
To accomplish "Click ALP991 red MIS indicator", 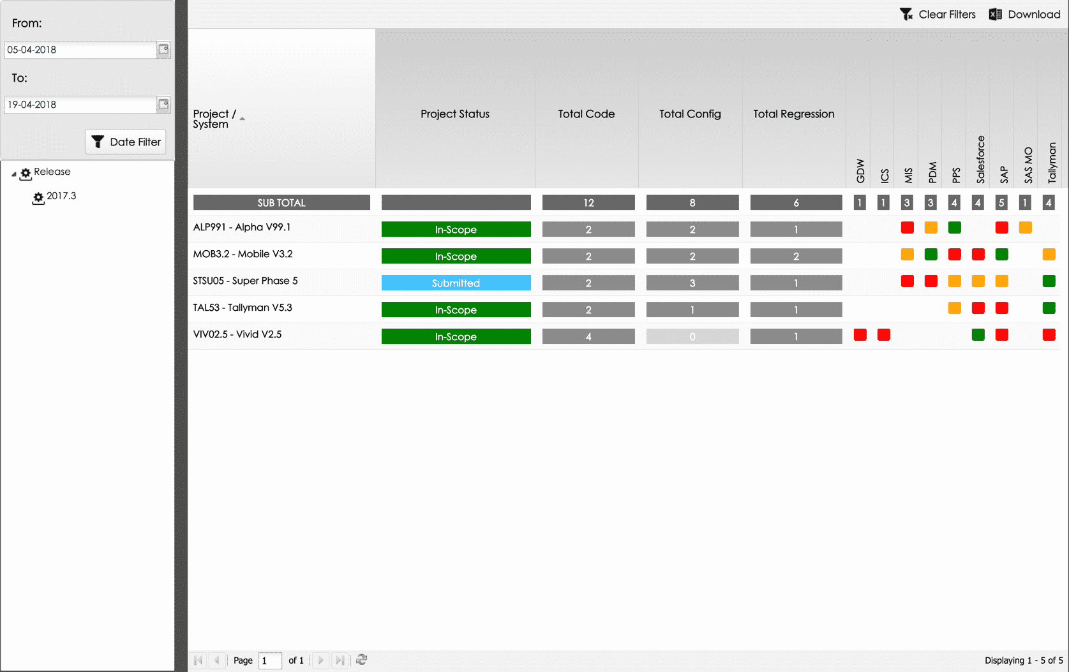I will (907, 227).
